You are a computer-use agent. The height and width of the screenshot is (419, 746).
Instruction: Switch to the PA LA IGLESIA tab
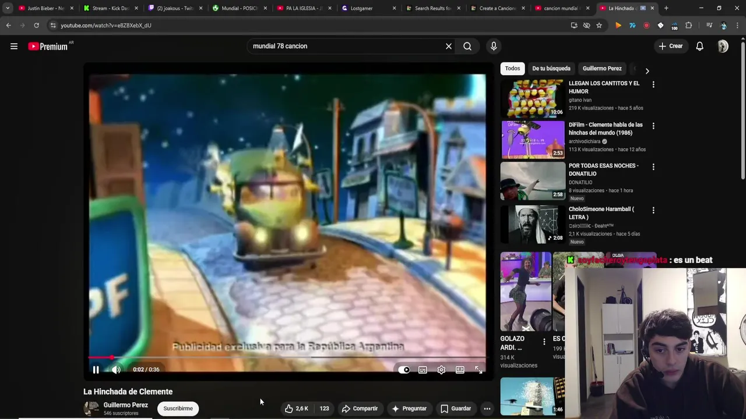(x=304, y=8)
